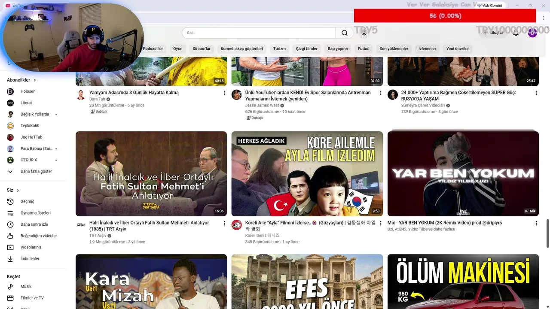Open more options for Koreli Aile video

pos(380,223)
